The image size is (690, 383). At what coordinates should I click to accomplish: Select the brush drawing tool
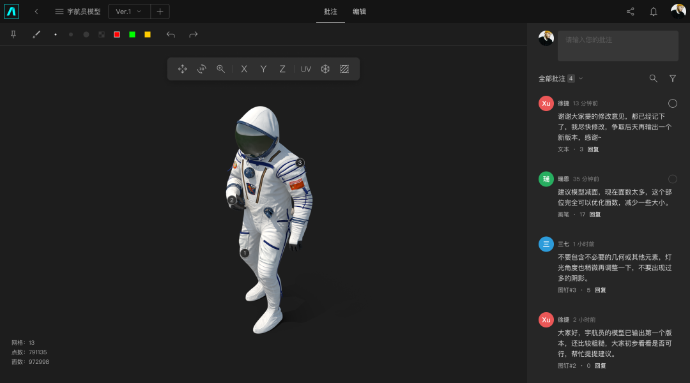click(x=36, y=34)
